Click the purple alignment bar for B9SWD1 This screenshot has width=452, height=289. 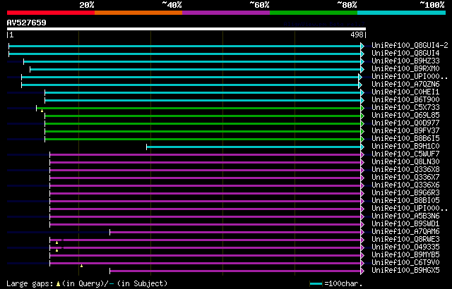click(206, 225)
